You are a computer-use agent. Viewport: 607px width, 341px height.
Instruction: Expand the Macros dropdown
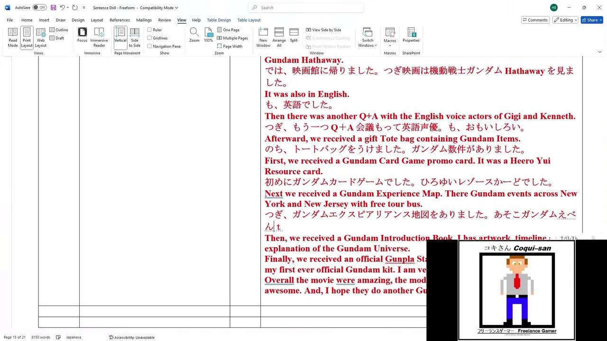click(x=390, y=37)
